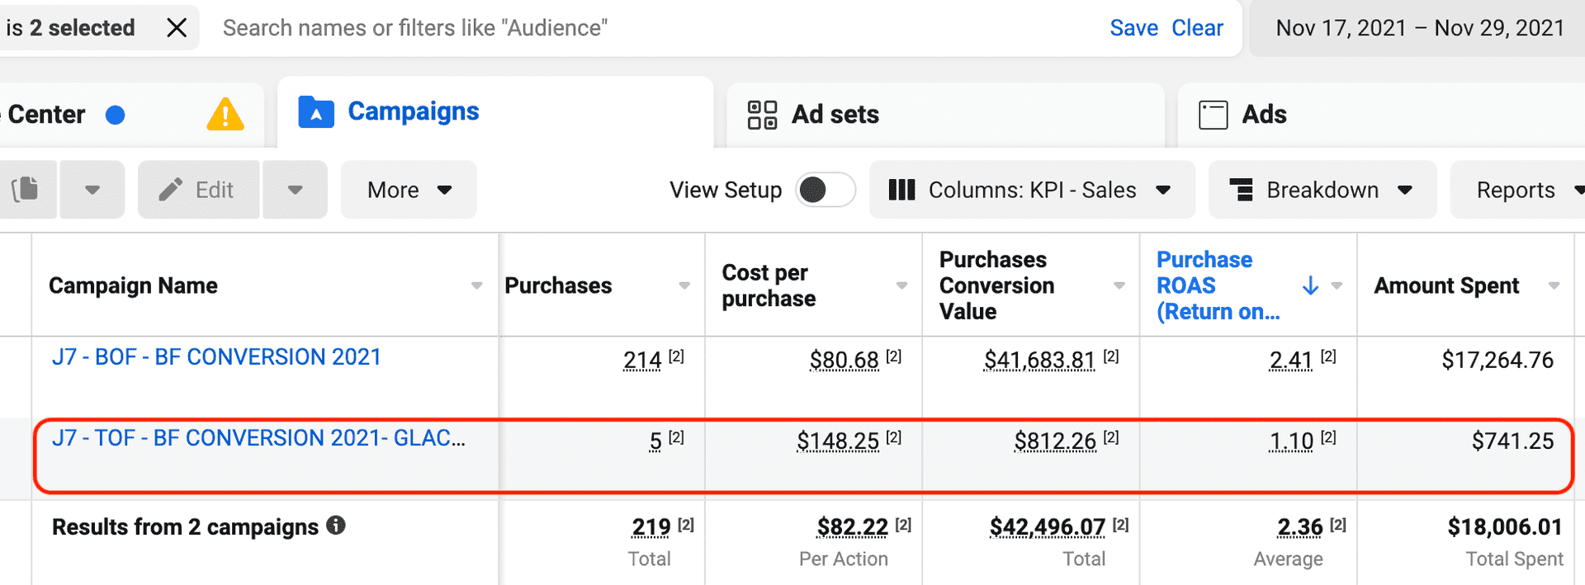
Task: Open the Columns: KPI - Sales dropdown
Action: tap(1031, 190)
